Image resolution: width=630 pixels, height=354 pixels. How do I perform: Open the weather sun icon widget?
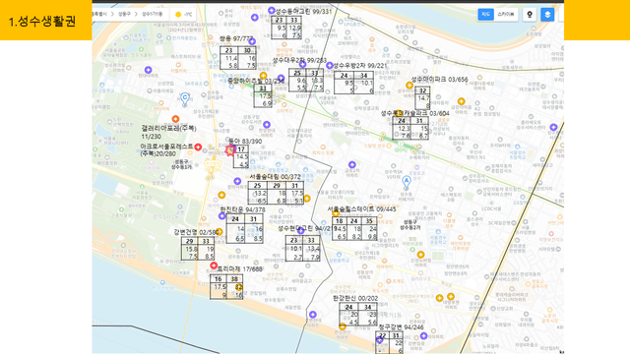click(178, 15)
